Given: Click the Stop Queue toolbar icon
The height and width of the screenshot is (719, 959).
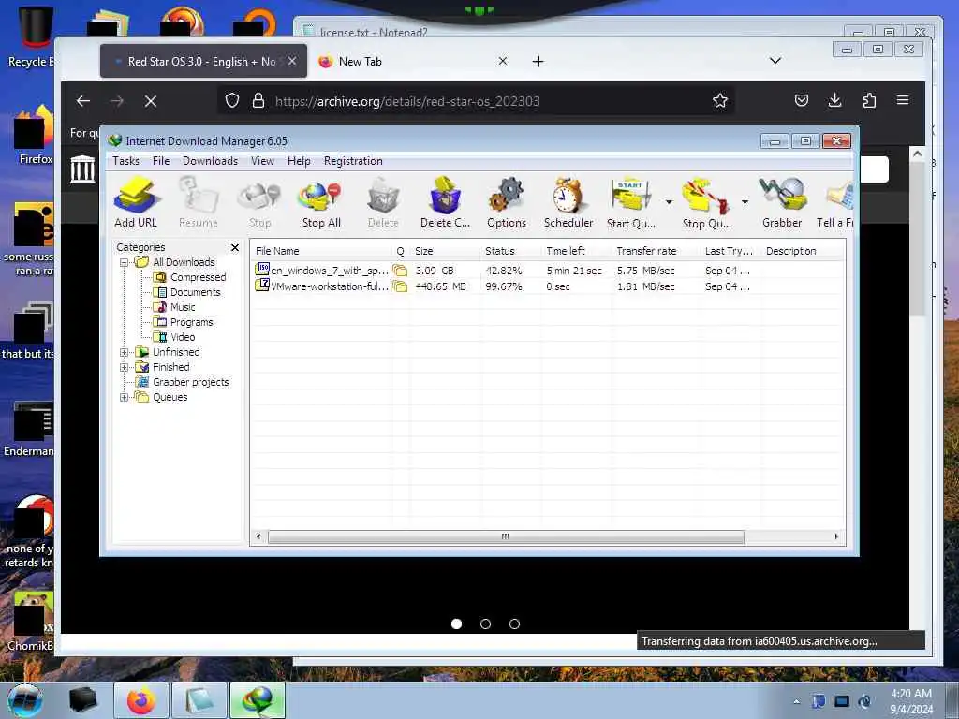Looking at the screenshot, I should point(706,202).
